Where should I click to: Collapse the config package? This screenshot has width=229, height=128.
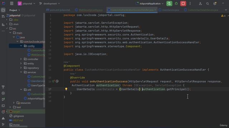(x=21, y=46)
